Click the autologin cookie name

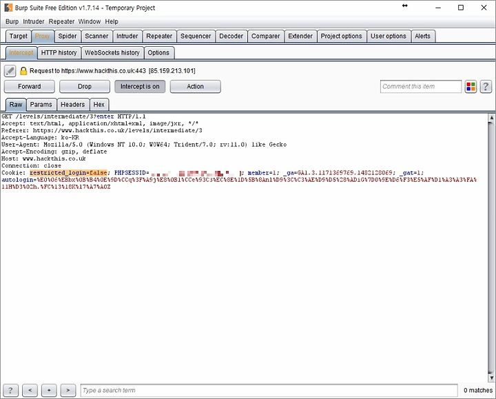pyautogui.click(x=18, y=180)
